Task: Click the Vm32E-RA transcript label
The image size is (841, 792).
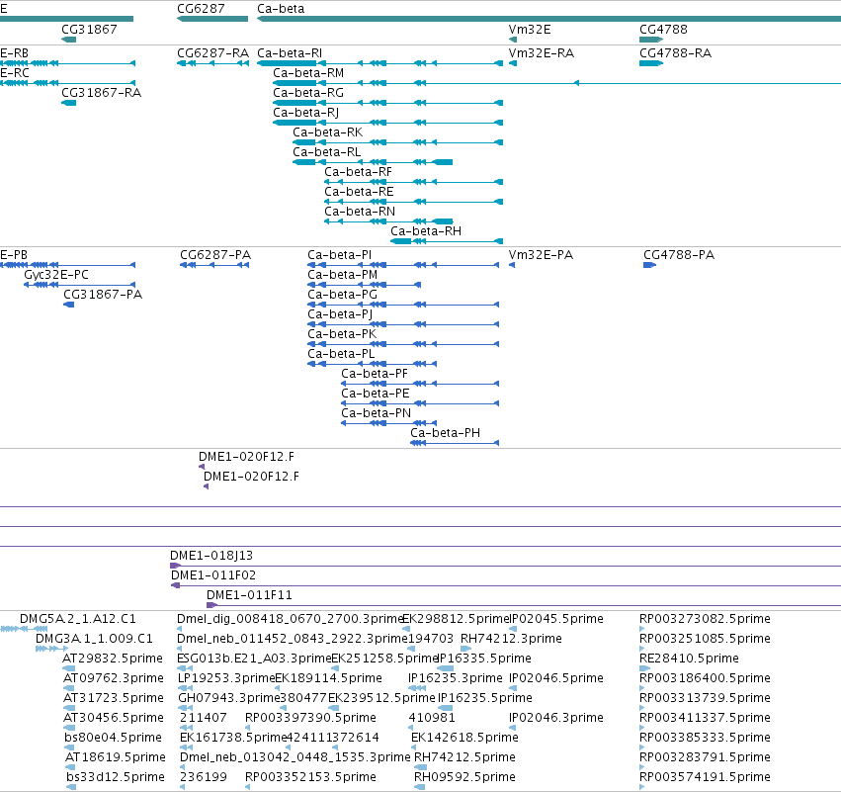Action: pos(542,53)
